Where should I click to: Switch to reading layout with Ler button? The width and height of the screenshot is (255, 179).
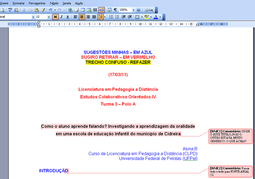pyautogui.click(x=149, y=10)
